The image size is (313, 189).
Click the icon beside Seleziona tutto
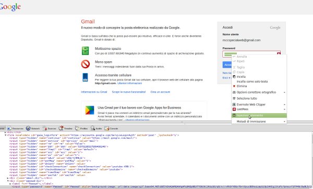pyautogui.click(x=234, y=98)
